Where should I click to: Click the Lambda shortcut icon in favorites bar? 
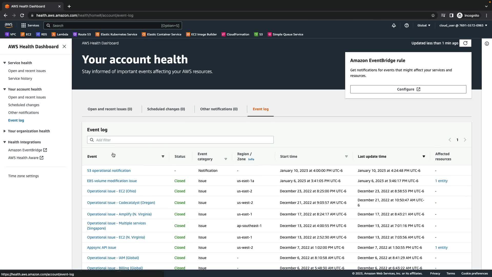pyautogui.click(x=54, y=34)
